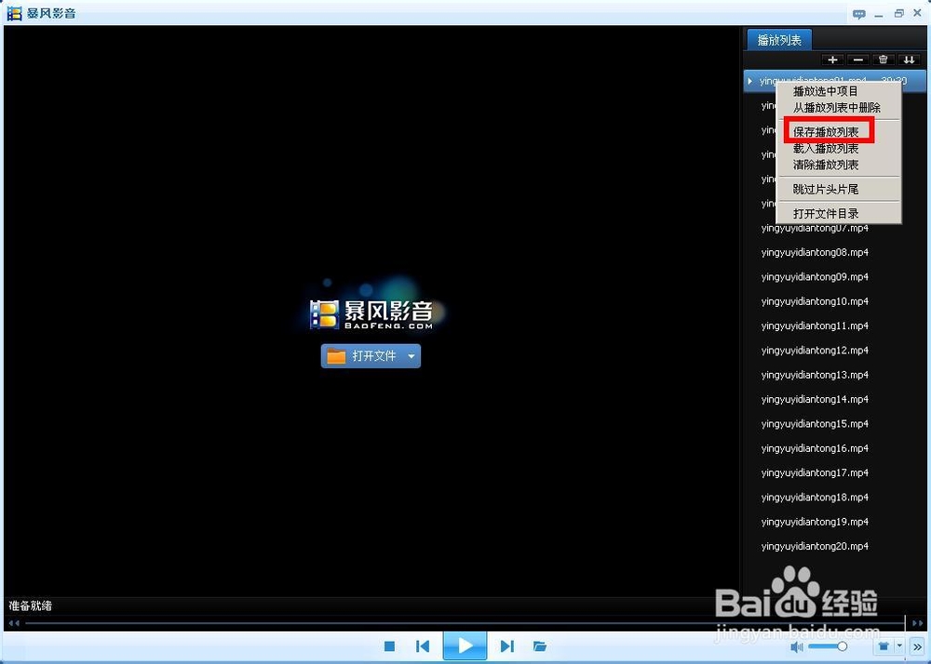Expand the dropdown arrow beside skin icon
The image size is (931, 664).
tap(899, 646)
